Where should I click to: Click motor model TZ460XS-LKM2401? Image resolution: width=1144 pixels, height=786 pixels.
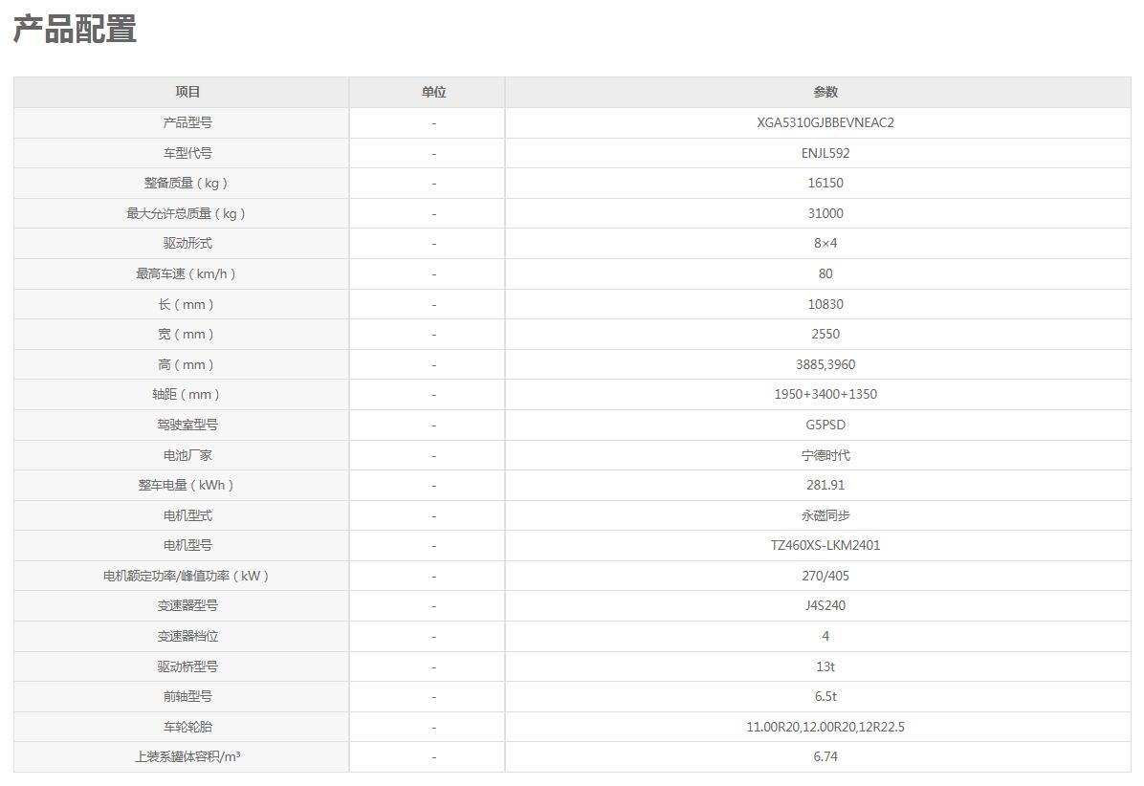pos(825,545)
